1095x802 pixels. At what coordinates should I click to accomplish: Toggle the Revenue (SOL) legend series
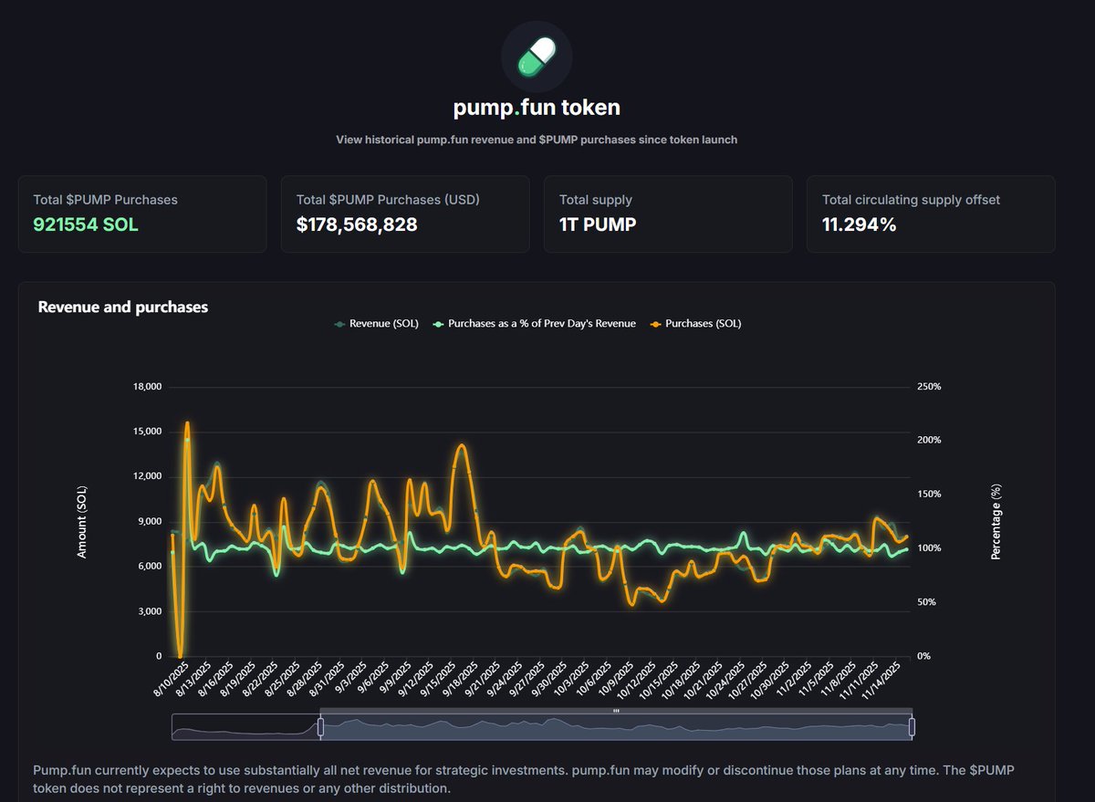pos(377,323)
